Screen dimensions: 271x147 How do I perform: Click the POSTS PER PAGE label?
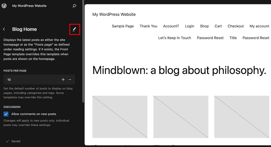[x=15, y=71]
